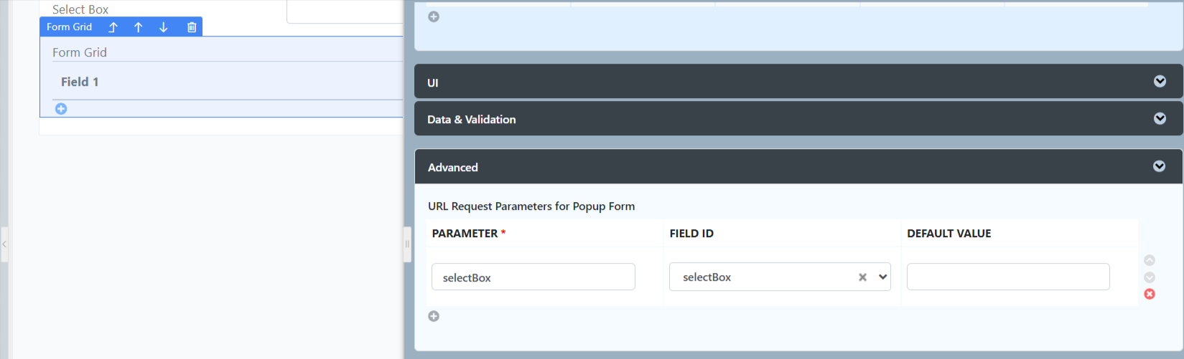Delete the selectBox parameter row with red X

click(x=1150, y=294)
